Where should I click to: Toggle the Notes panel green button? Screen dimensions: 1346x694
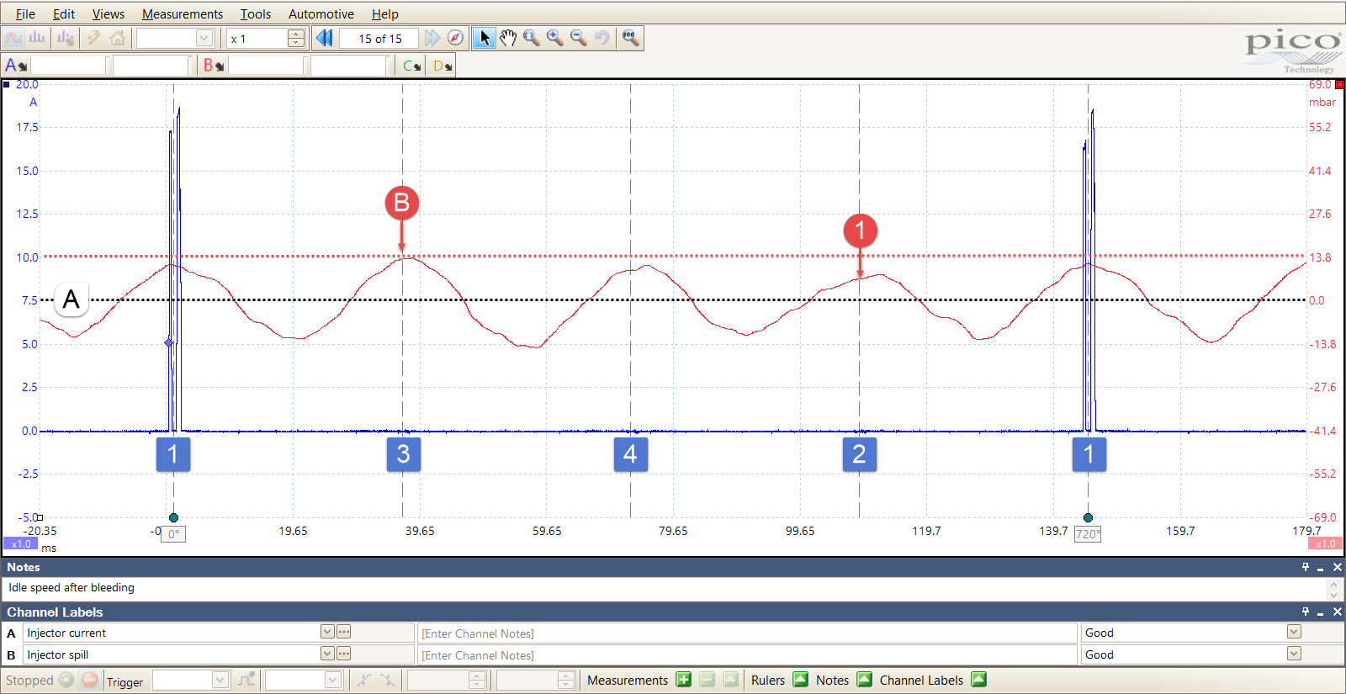[x=864, y=680]
